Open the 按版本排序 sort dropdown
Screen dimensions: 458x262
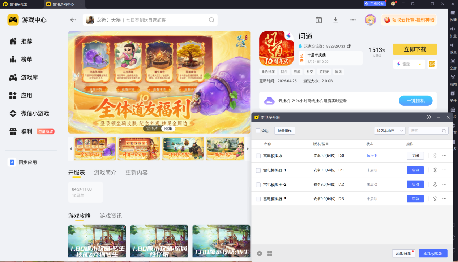coord(390,131)
